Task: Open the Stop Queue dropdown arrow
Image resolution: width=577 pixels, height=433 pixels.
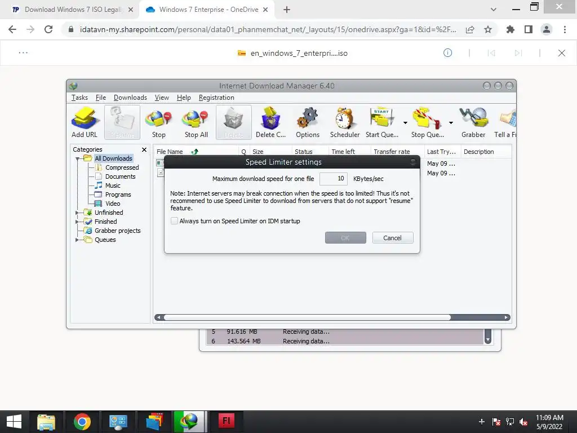Action: [x=451, y=122]
